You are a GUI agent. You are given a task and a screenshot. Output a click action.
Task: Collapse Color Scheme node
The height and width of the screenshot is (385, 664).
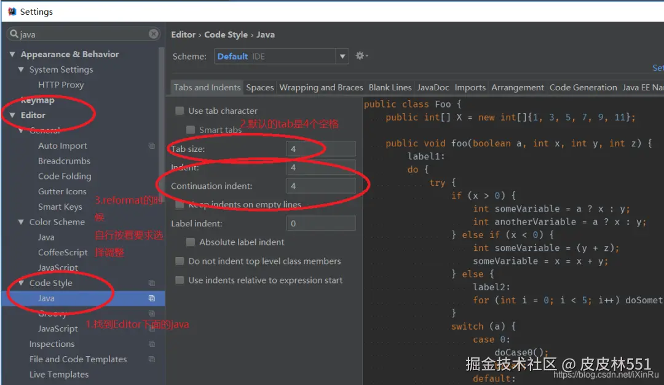21,222
